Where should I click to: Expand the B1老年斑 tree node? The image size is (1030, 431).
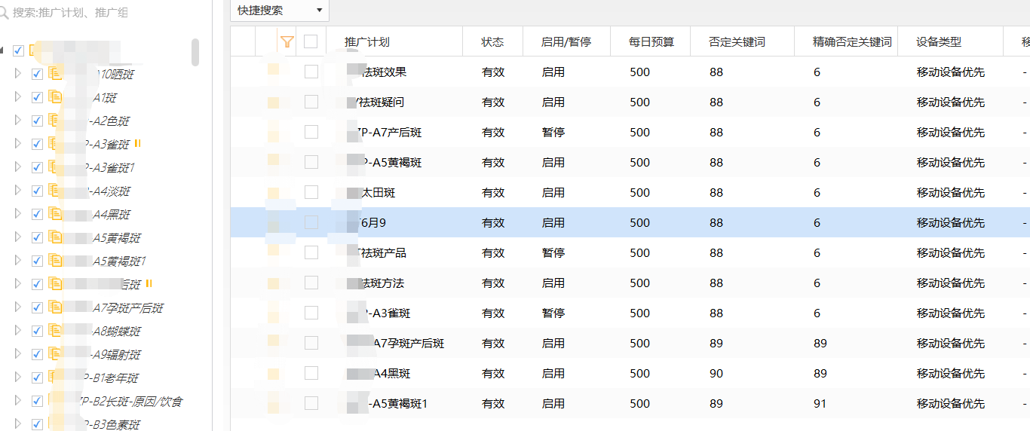pos(18,378)
